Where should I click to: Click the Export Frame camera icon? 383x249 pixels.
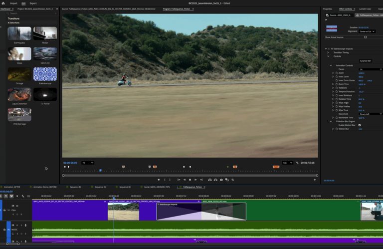click(221, 180)
